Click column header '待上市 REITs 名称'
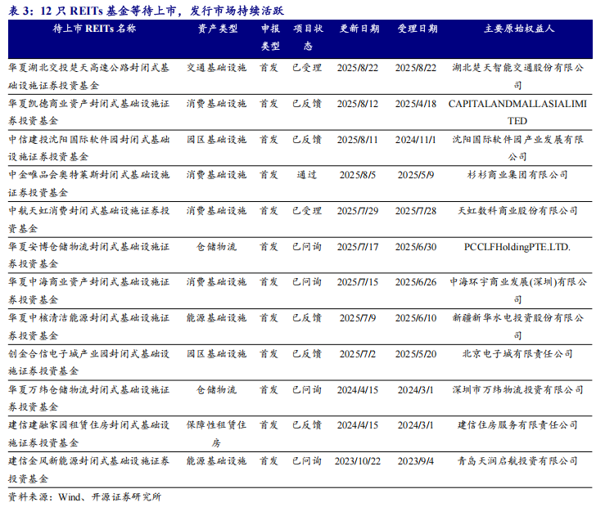Image resolution: width=605 pixels, height=507 pixels. click(94, 29)
